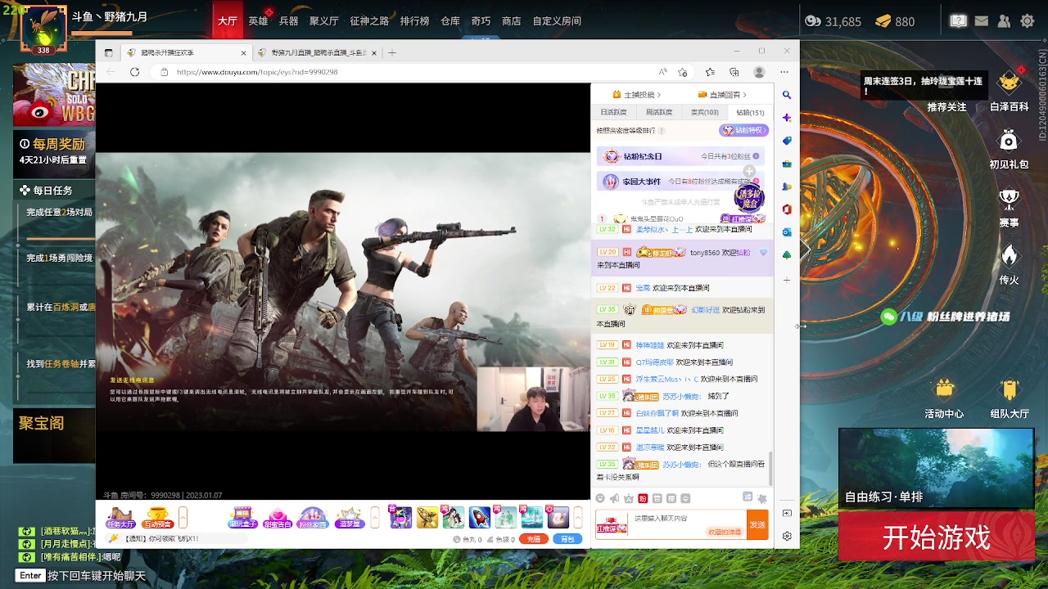Click the browser address bar URL

[x=257, y=72]
